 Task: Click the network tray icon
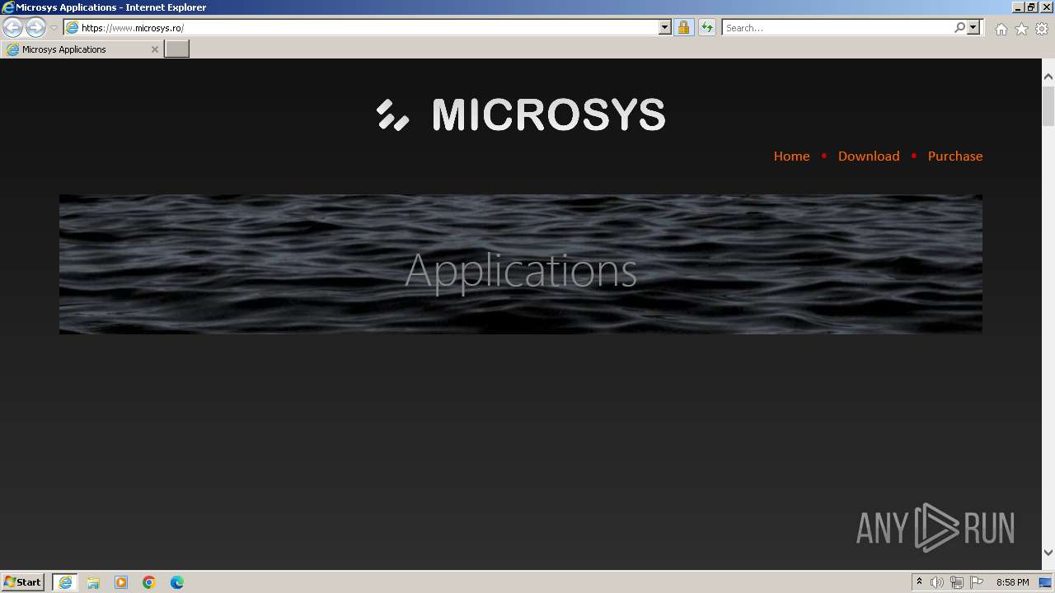pyautogui.click(x=956, y=582)
